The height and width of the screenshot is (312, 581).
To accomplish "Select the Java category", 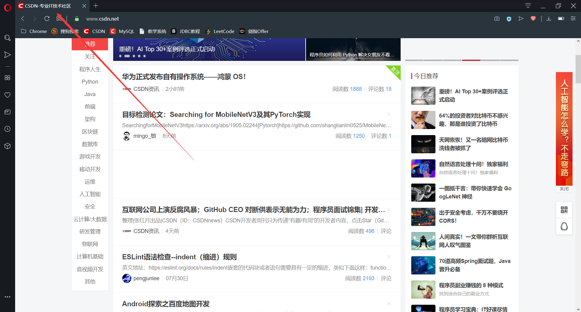I will pos(90,94).
